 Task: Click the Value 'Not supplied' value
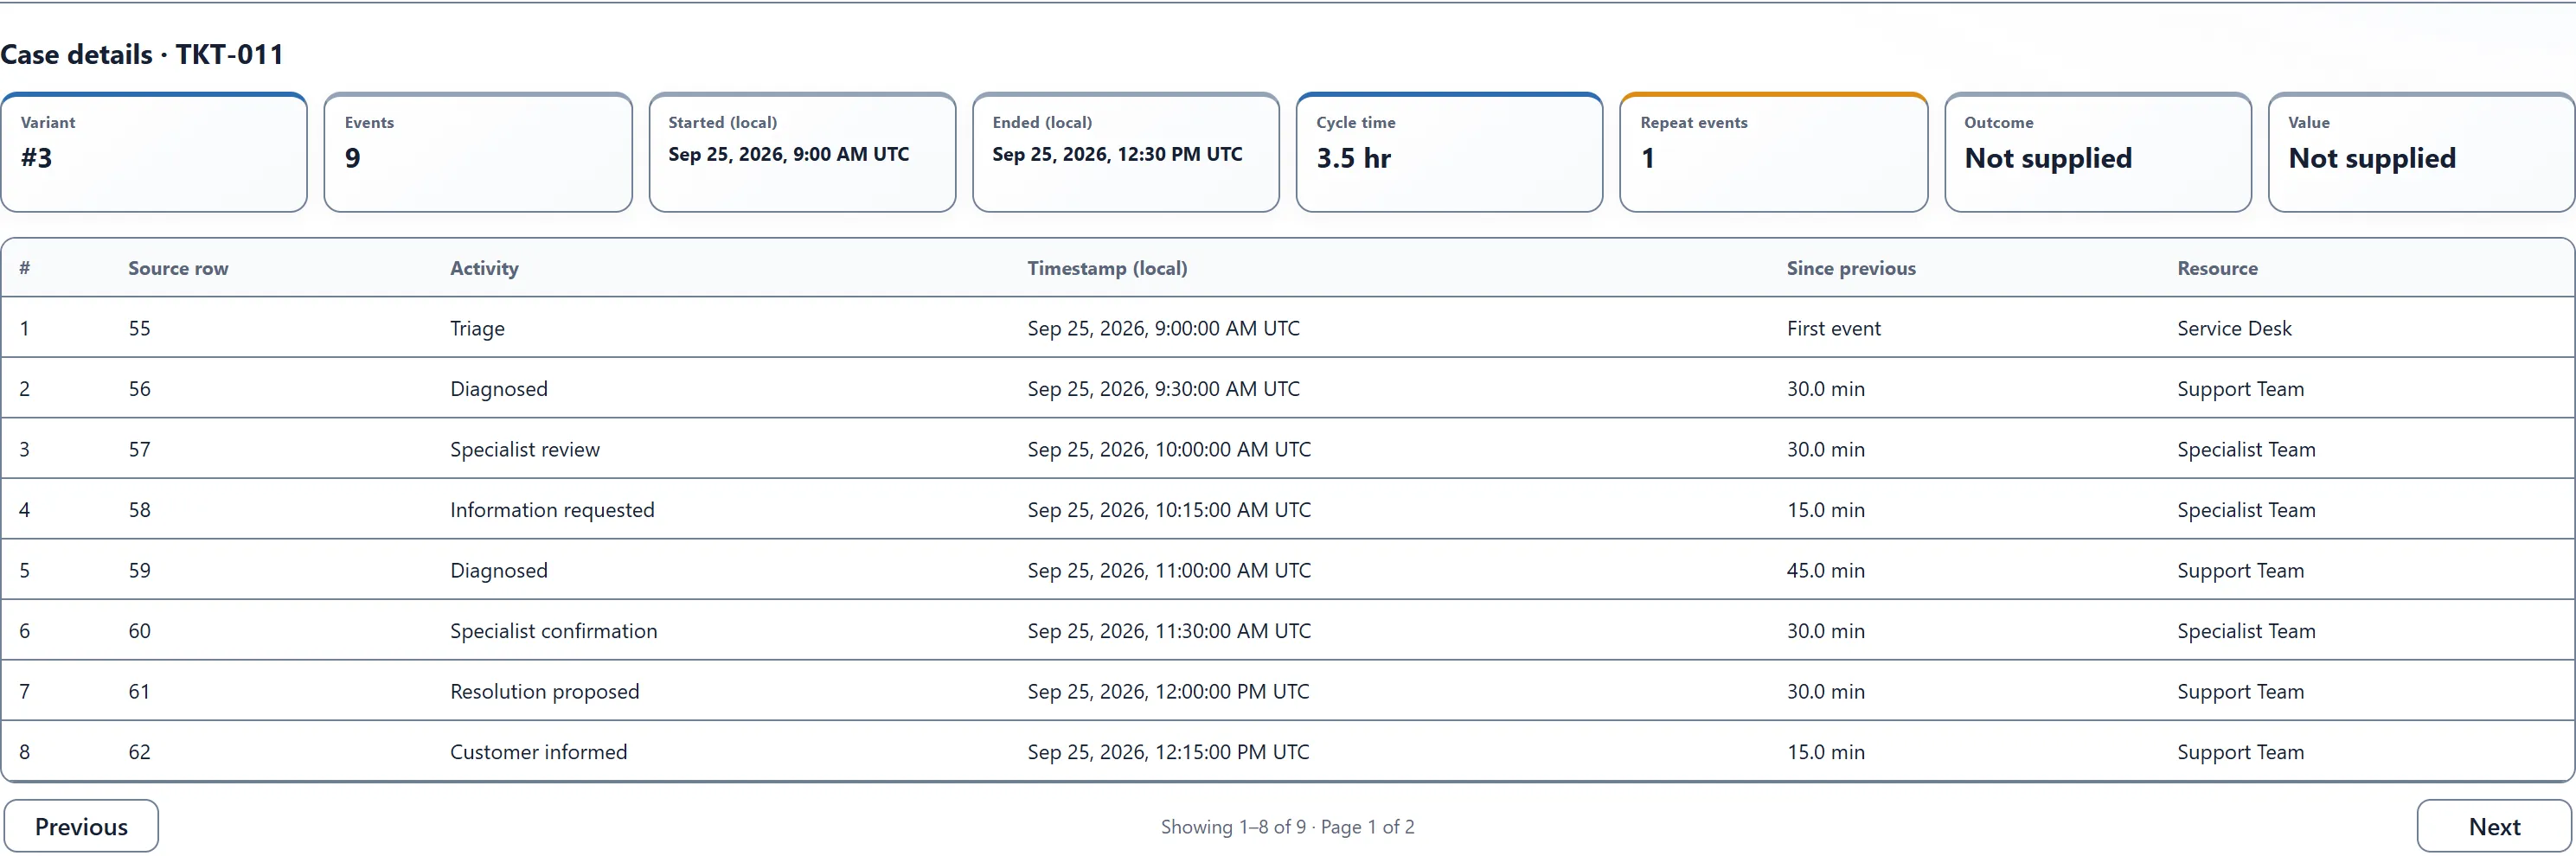point(2372,158)
